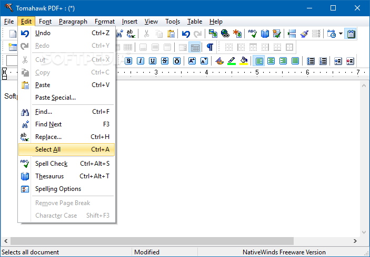Click the Insert Page Break toolbar icon
Image resolution: width=370 pixels, height=257 pixels.
pos(292,34)
